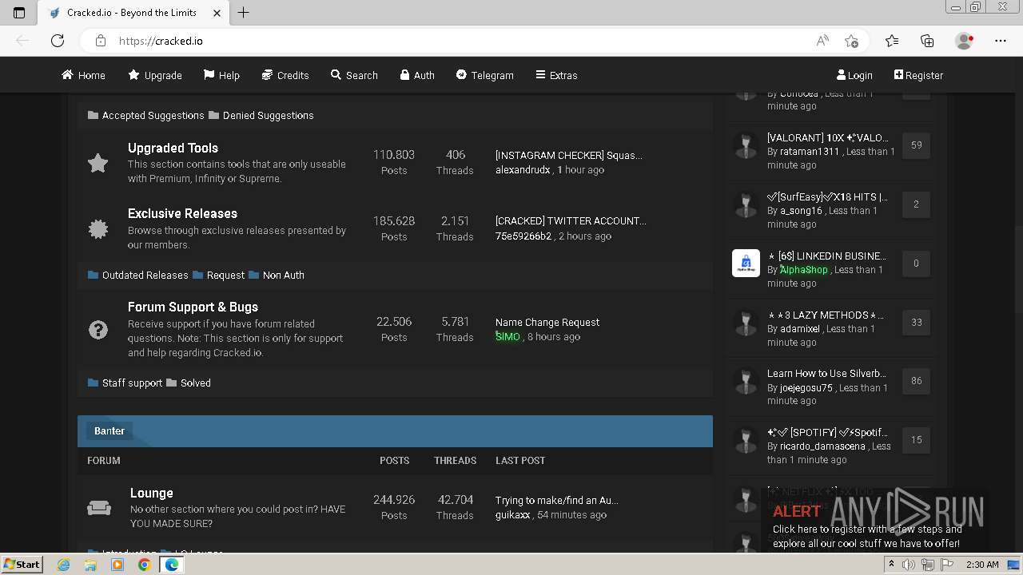Open alexandrudx user profile
This screenshot has width=1023, height=575.
[523, 170]
